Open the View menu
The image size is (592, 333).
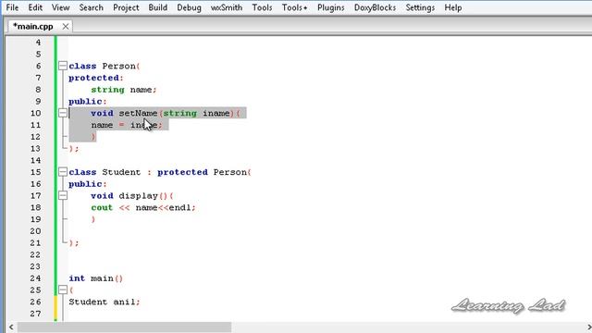click(60, 7)
